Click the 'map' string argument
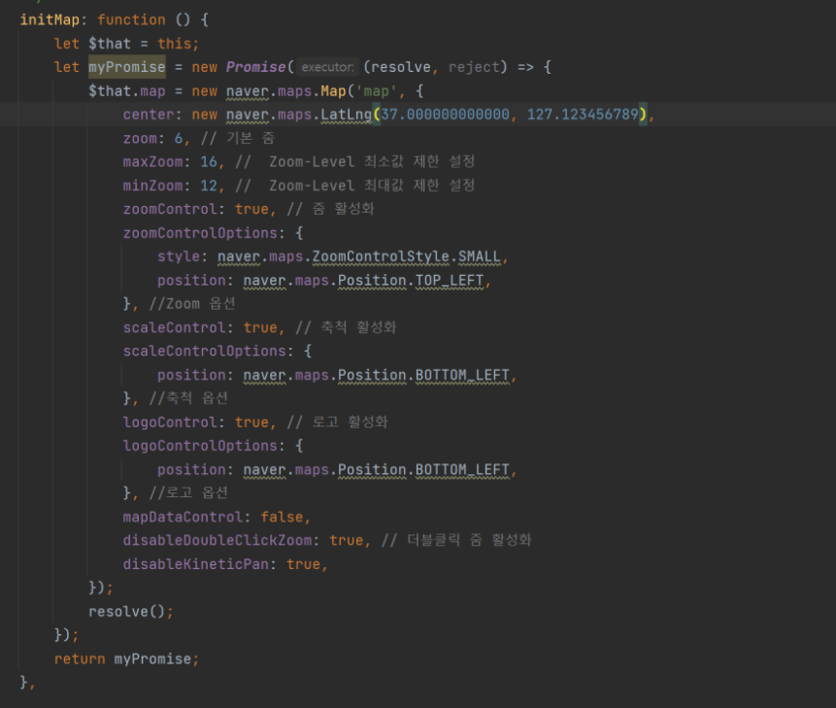 (x=377, y=91)
